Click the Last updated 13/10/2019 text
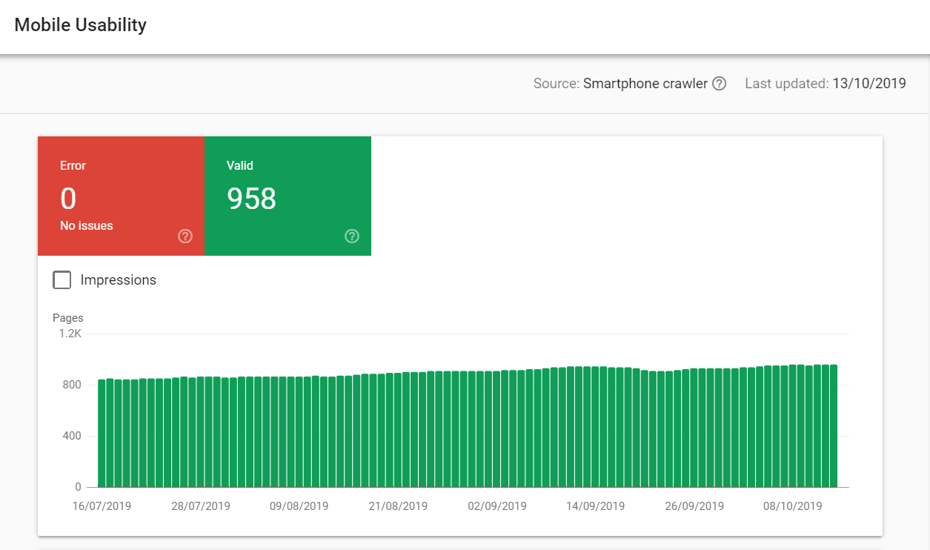 pos(826,84)
